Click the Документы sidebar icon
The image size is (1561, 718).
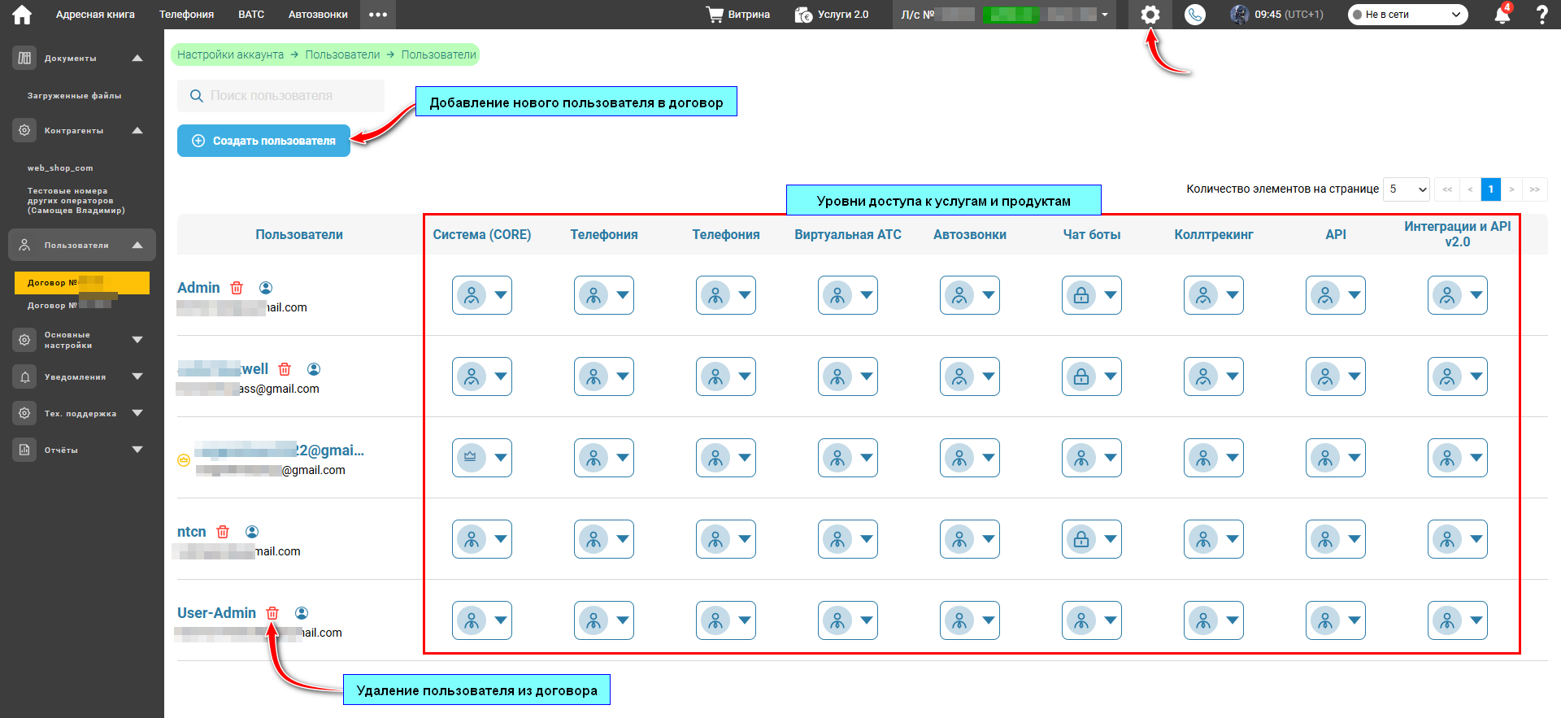point(24,58)
